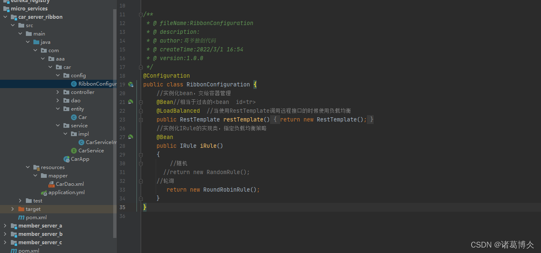541x253 pixels.
Task: Collapse the main folder chevron
Action: coord(20,34)
